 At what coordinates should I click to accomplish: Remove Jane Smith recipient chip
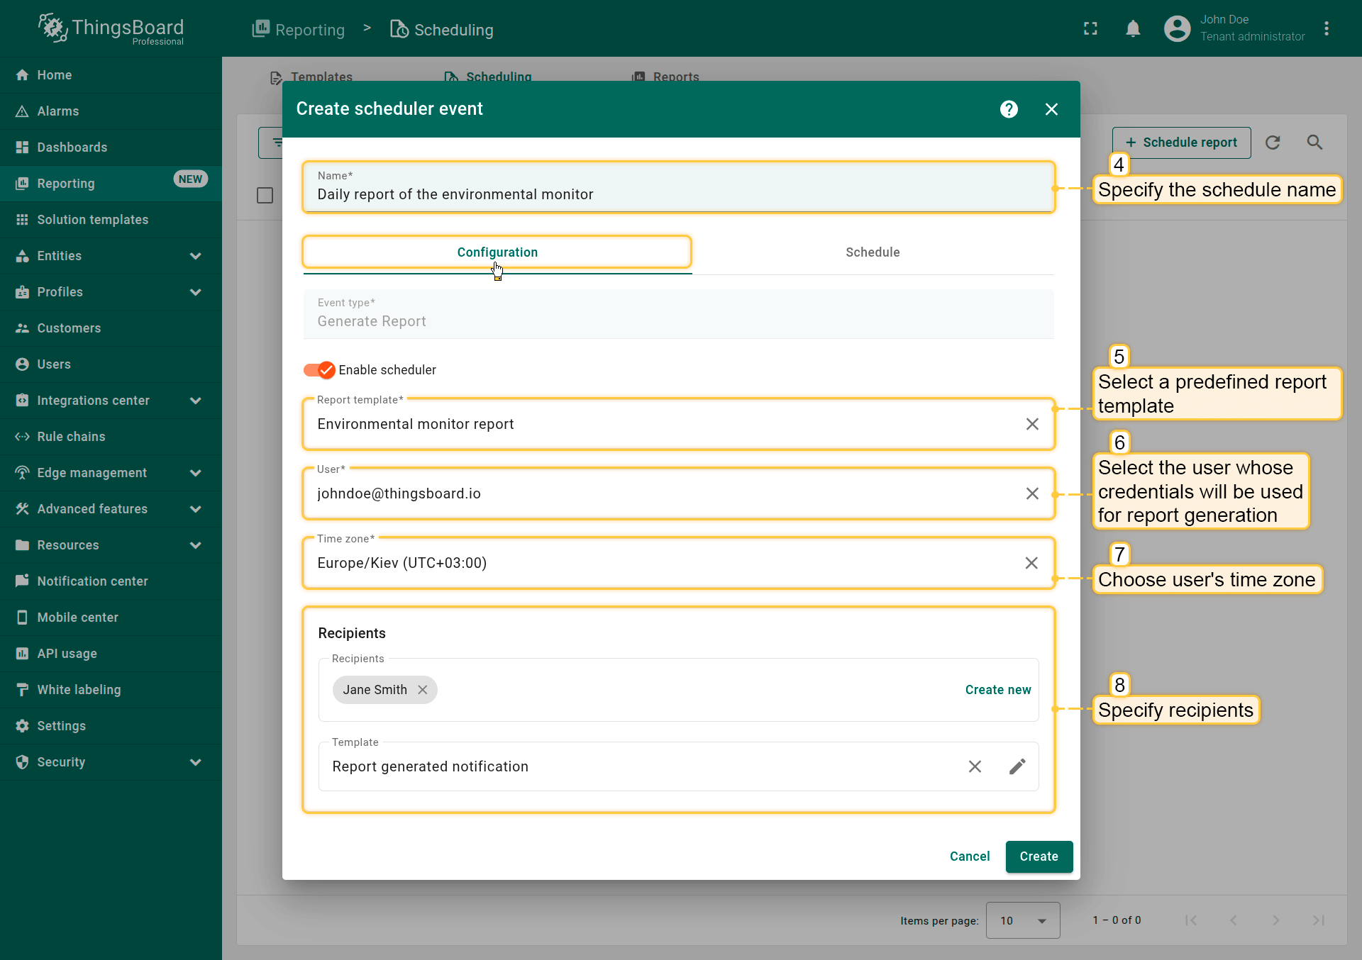[x=423, y=690]
